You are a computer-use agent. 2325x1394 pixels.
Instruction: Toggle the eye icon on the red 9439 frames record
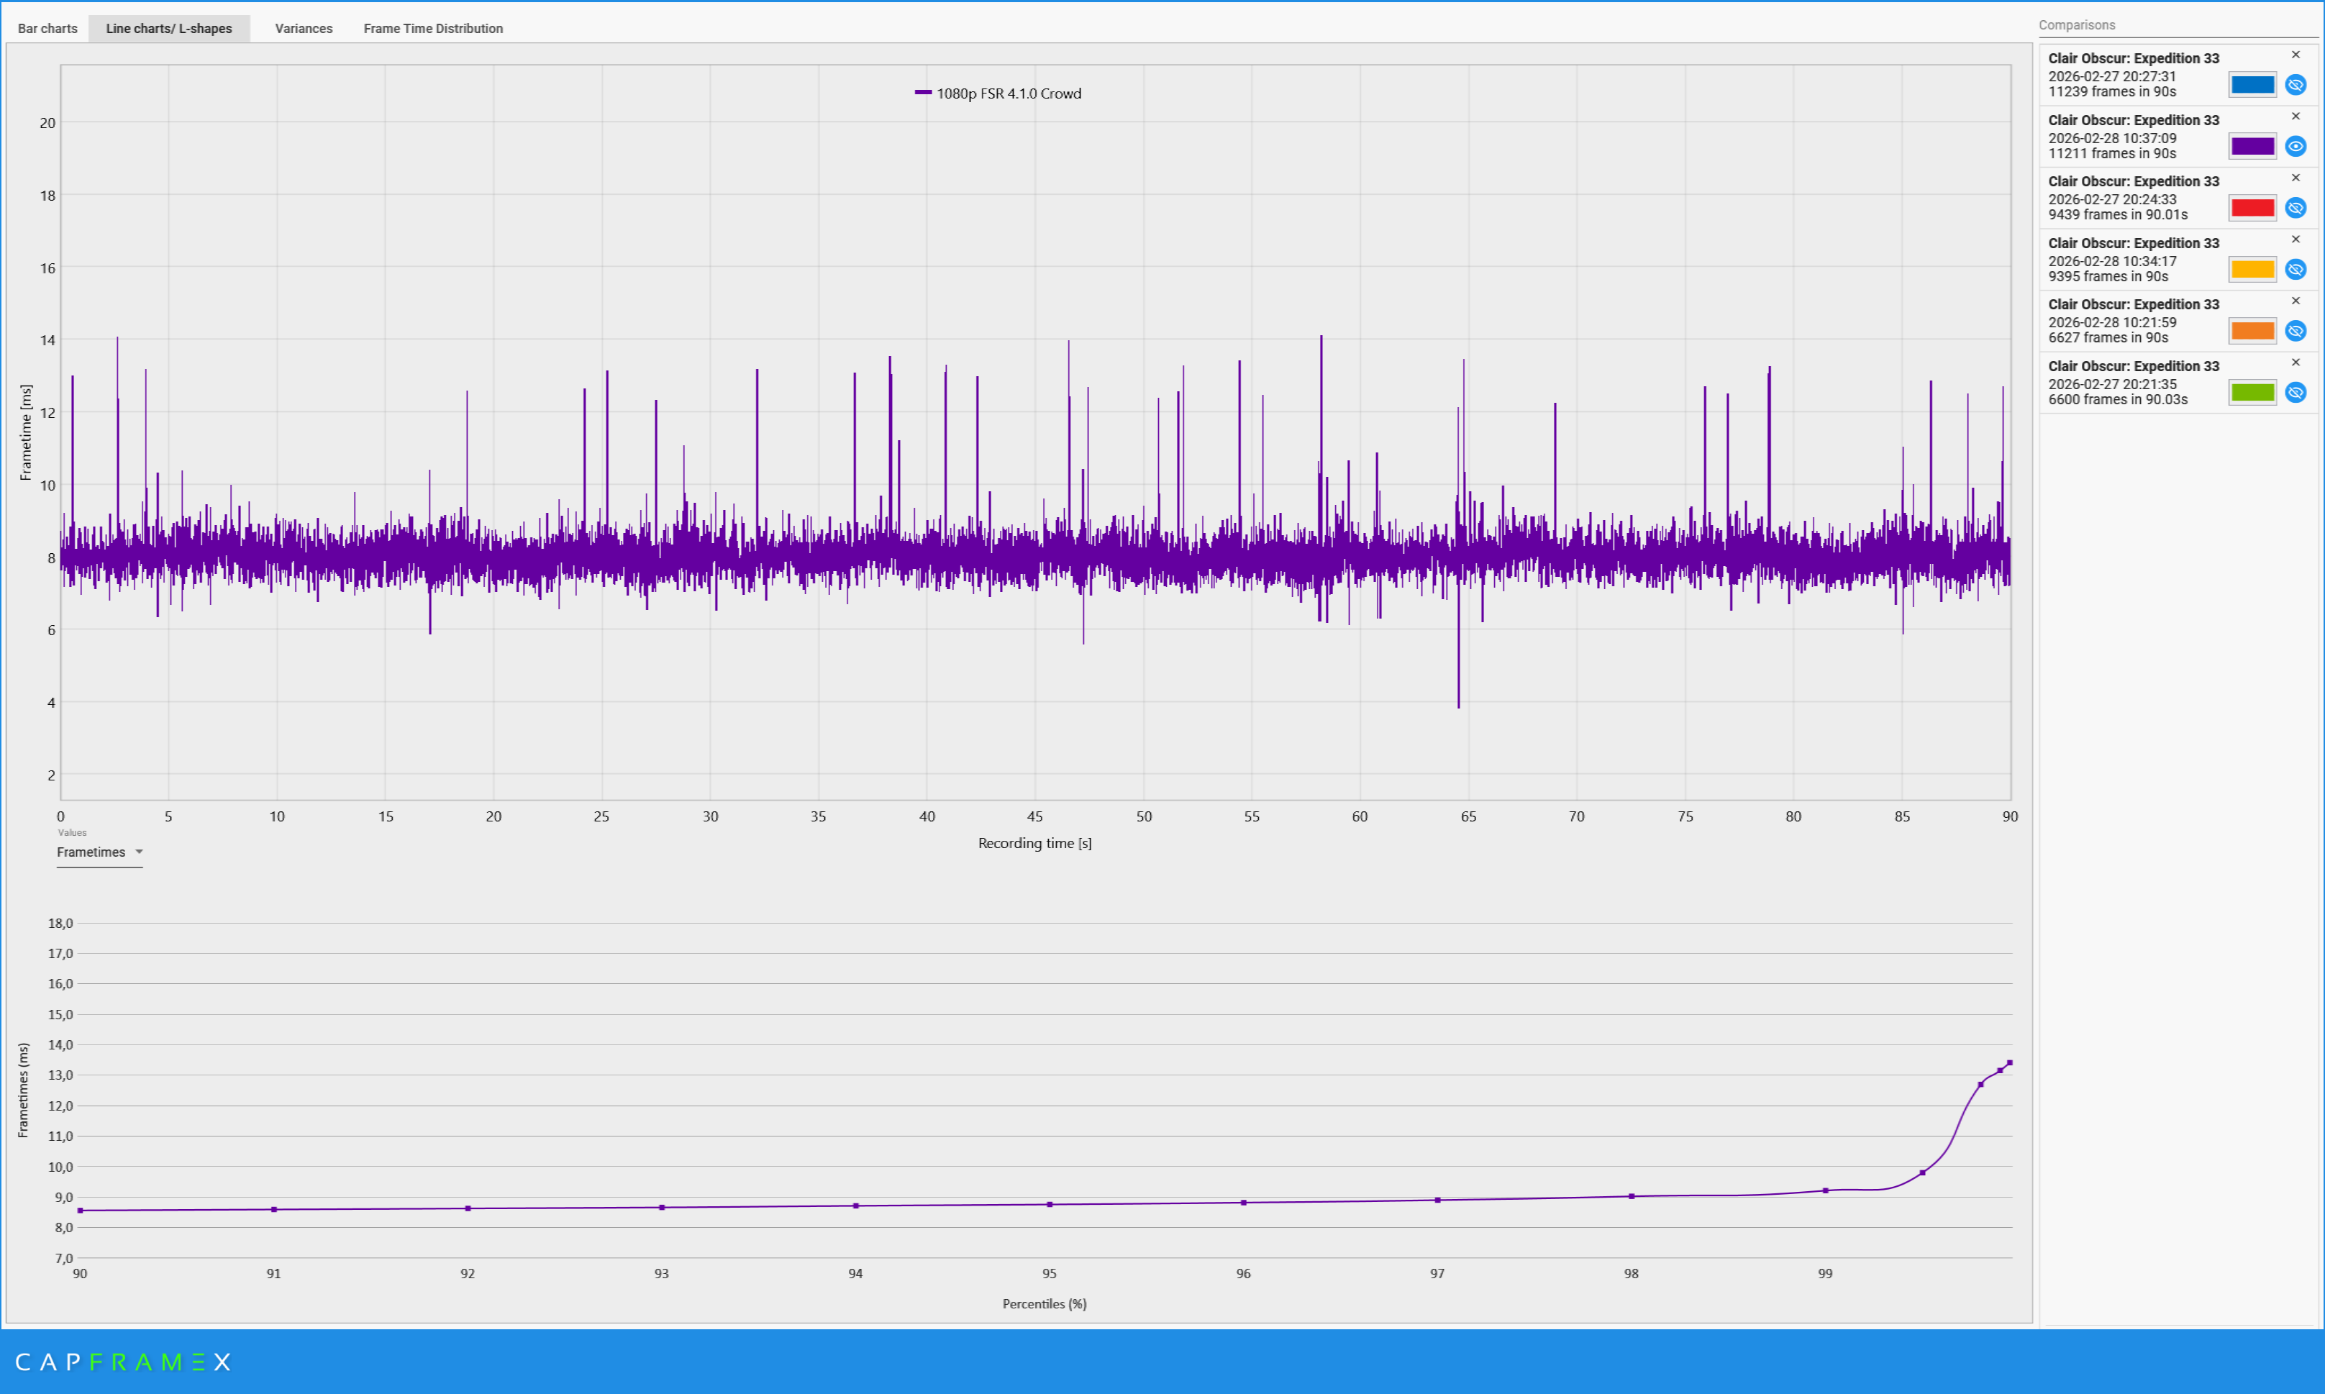2296,208
